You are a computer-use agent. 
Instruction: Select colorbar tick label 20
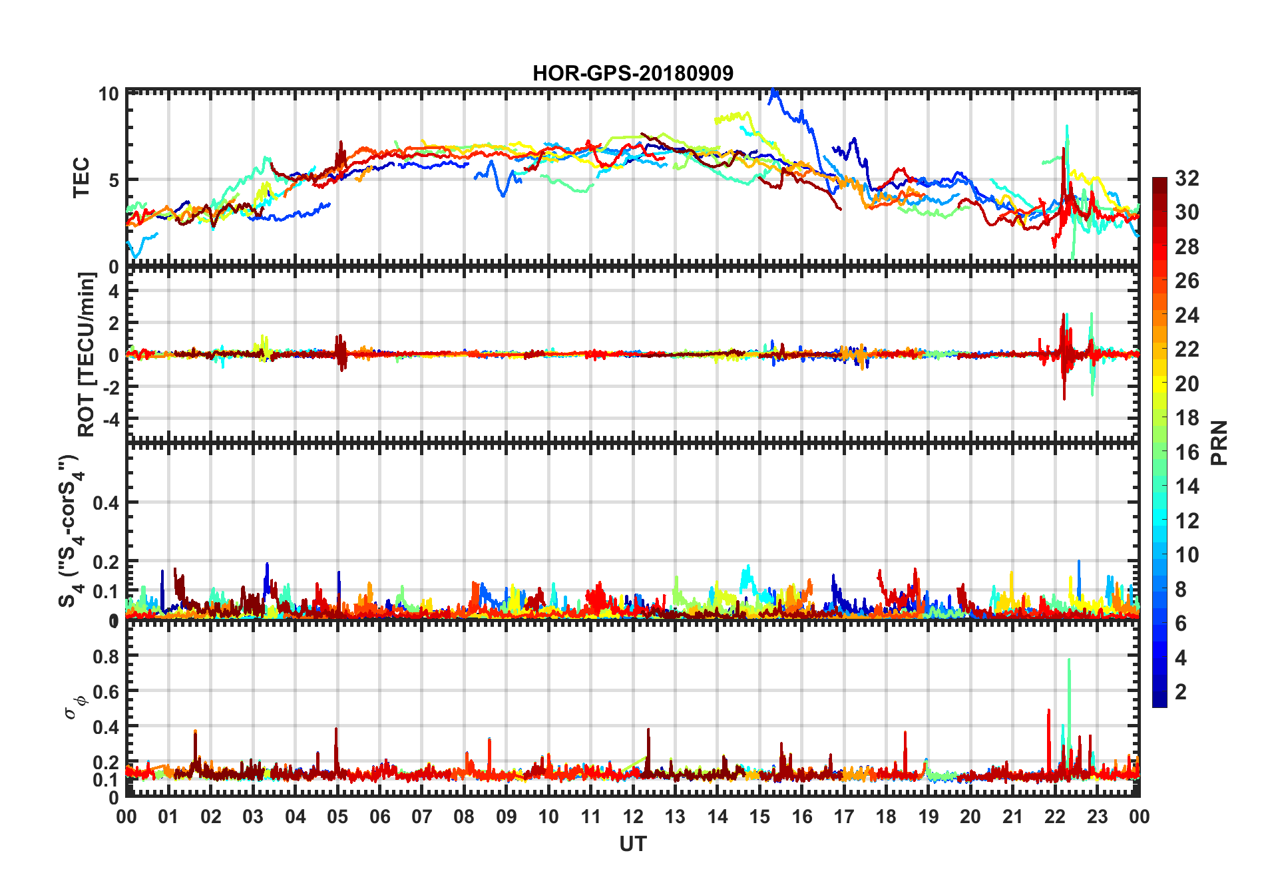pyautogui.click(x=1187, y=384)
